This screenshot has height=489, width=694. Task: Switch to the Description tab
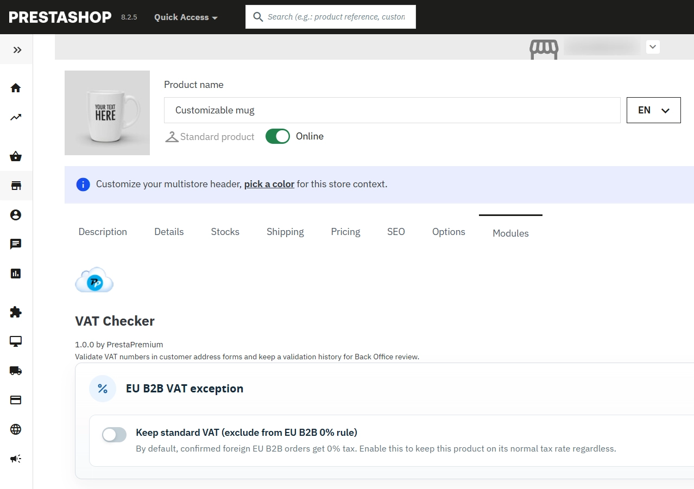[x=103, y=232]
